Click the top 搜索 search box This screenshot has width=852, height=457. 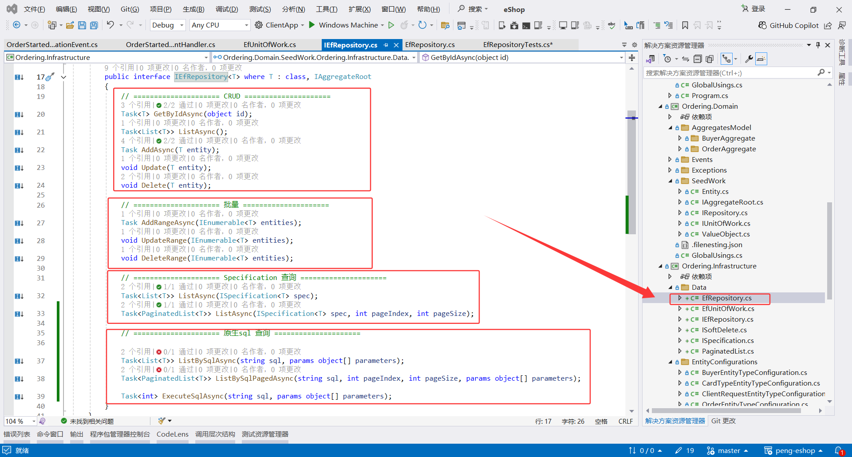tap(473, 9)
